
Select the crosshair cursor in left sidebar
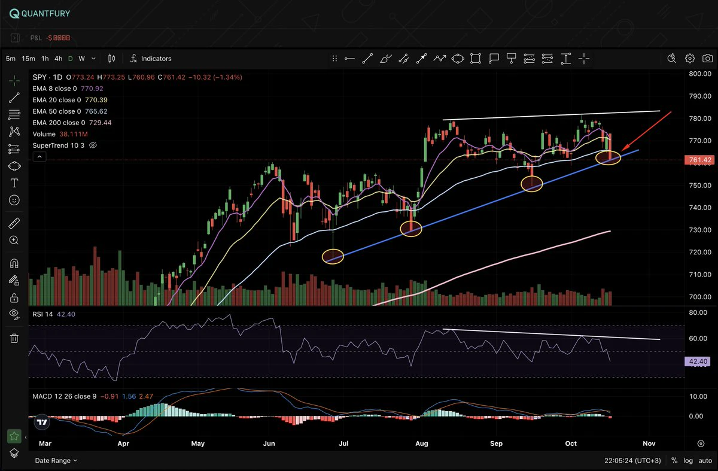tap(14, 80)
